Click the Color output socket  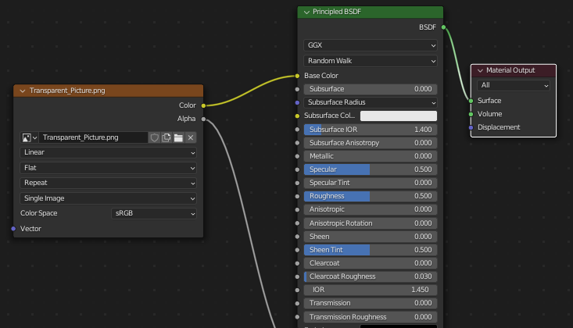[x=203, y=105]
